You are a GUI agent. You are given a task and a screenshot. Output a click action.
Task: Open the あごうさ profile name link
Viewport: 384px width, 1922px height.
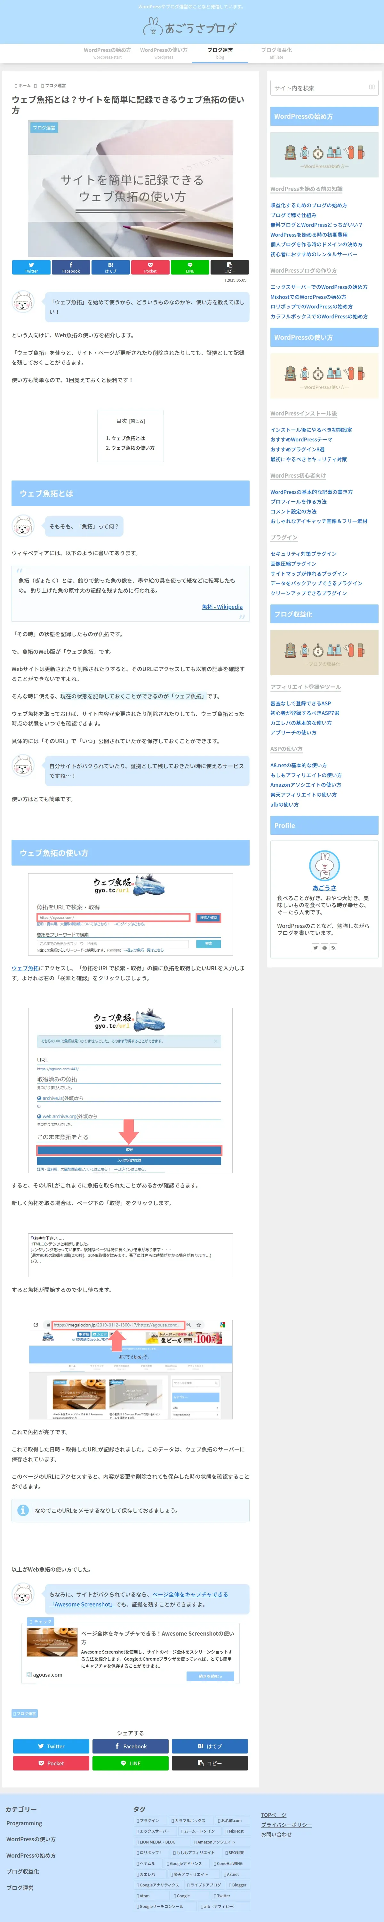324,888
